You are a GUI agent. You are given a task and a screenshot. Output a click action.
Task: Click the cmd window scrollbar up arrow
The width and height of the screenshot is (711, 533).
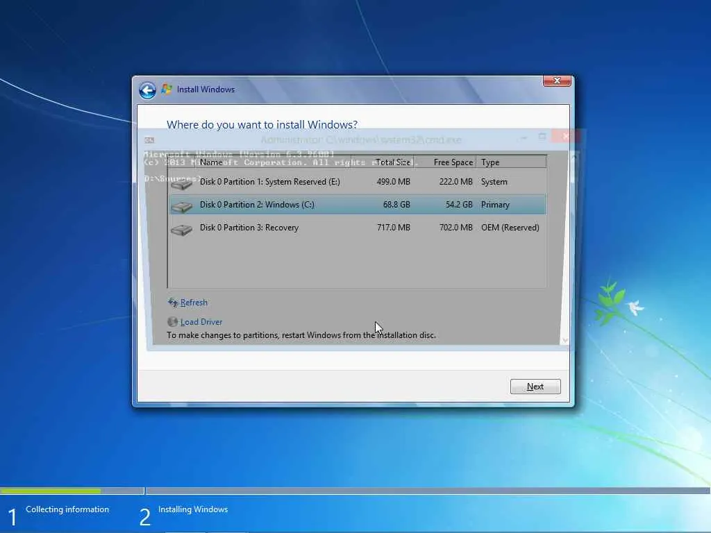[574, 157]
